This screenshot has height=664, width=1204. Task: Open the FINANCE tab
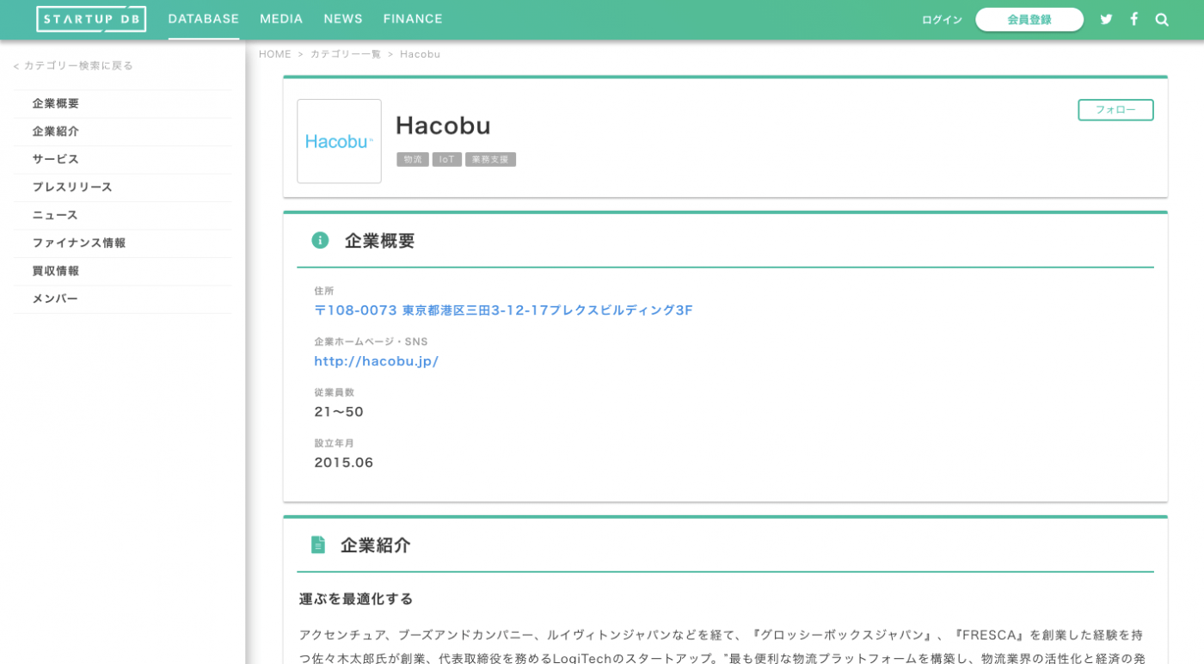point(413,19)
